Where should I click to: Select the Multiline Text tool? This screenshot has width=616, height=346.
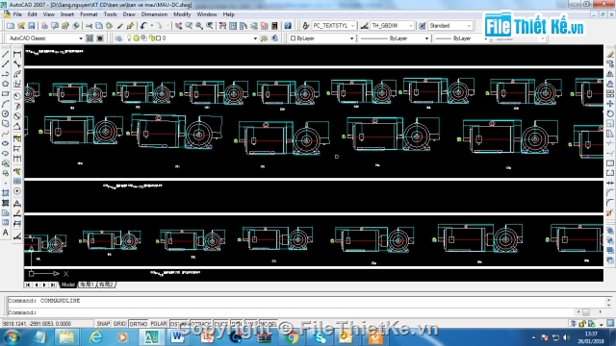point(6,233)
